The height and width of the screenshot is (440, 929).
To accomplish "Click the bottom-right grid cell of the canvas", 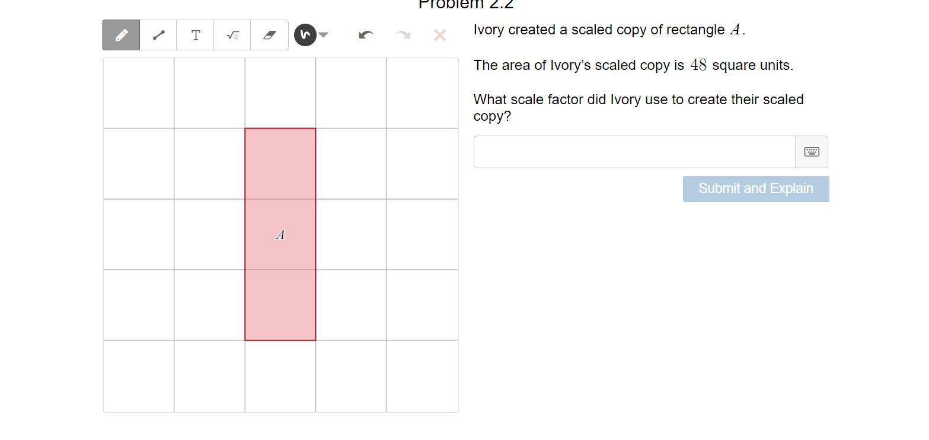I will (x=422, y=376).
